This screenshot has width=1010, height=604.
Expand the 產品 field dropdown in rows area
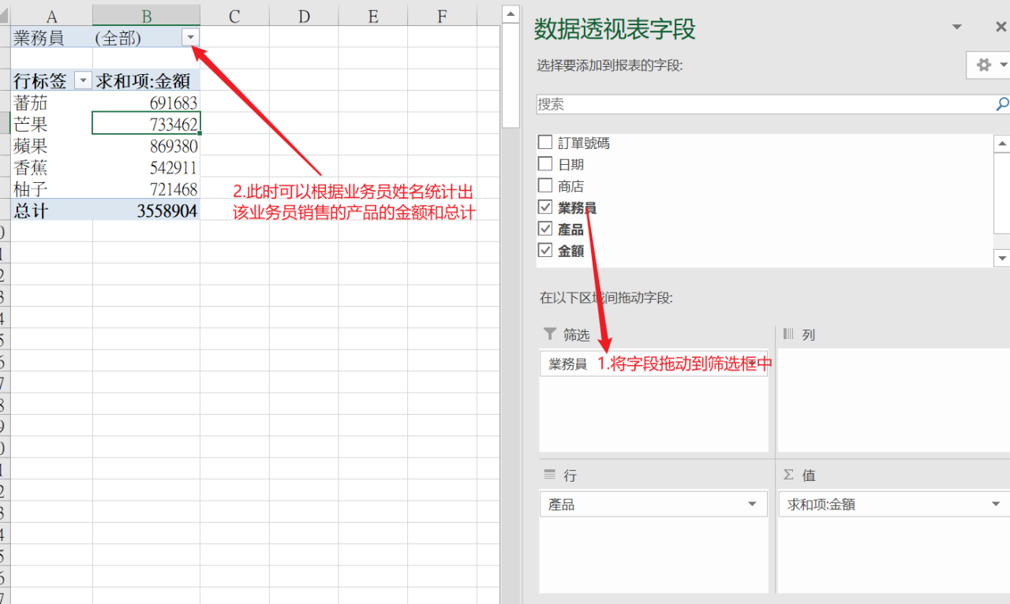(753, 505)
